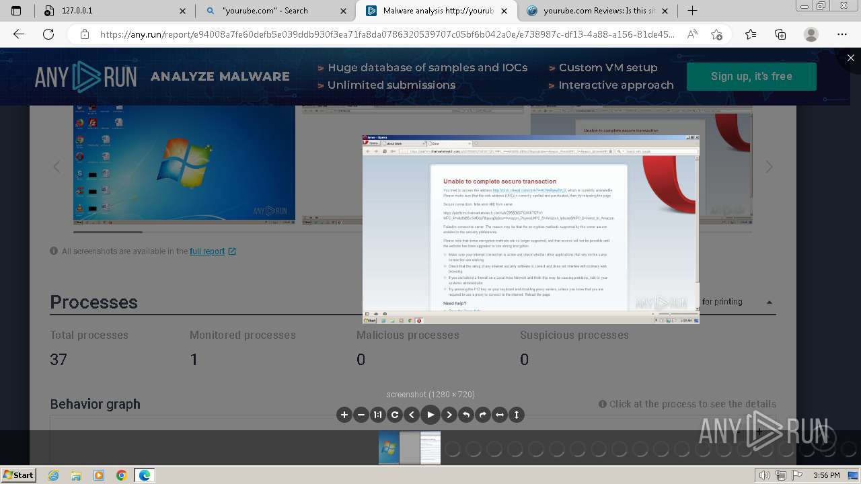Open the Windows Start menu
861x484 pixels.
tap(19, 475)
